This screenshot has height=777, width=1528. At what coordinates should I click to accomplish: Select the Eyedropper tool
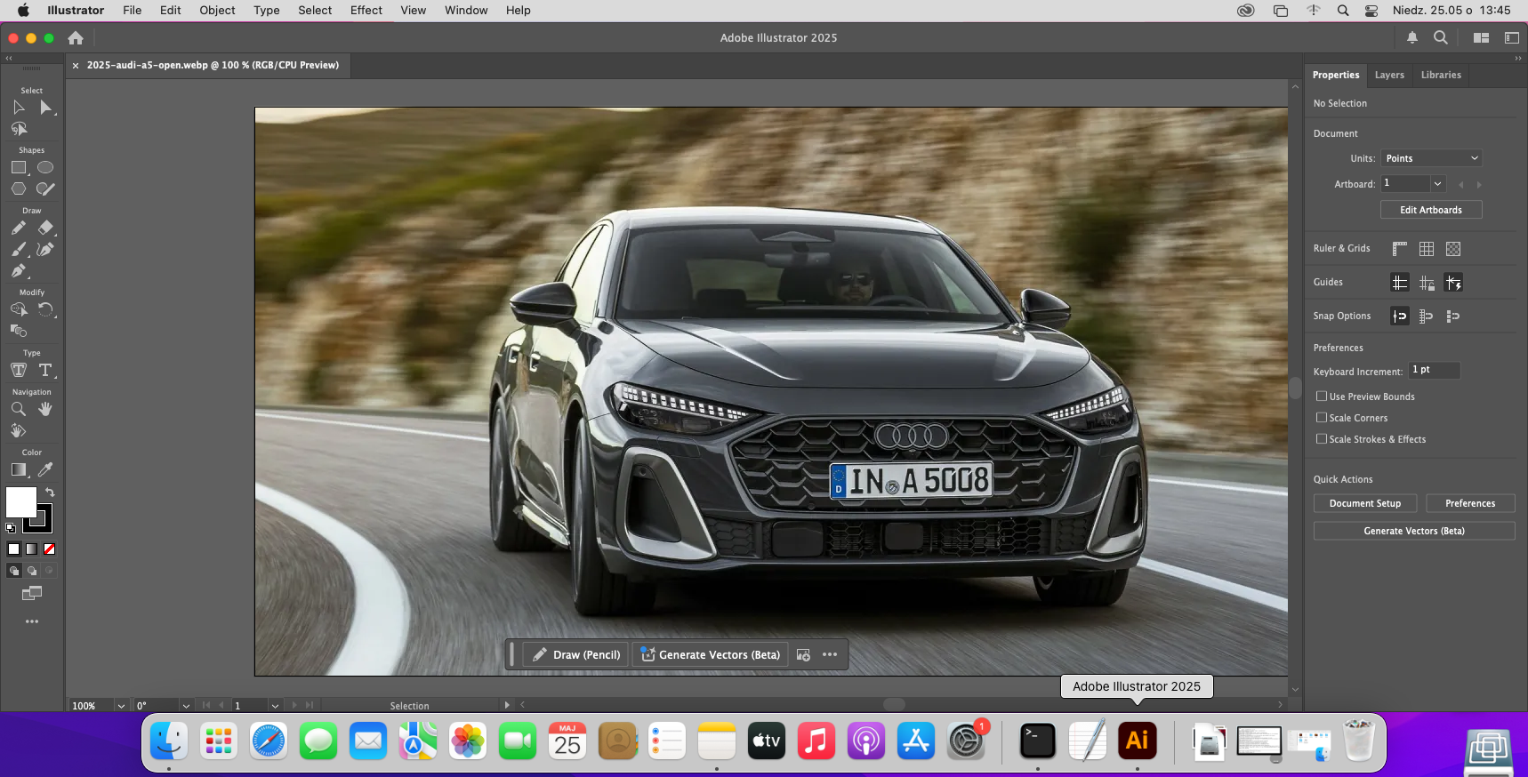pyautogui.click(x=45, y=469)
